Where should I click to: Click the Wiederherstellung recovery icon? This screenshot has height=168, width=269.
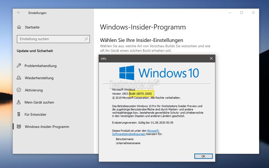pos(19,78)
